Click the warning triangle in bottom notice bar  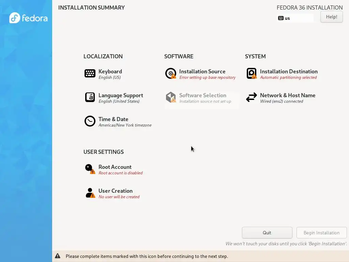pyautogui.click(x=58, y=256)
